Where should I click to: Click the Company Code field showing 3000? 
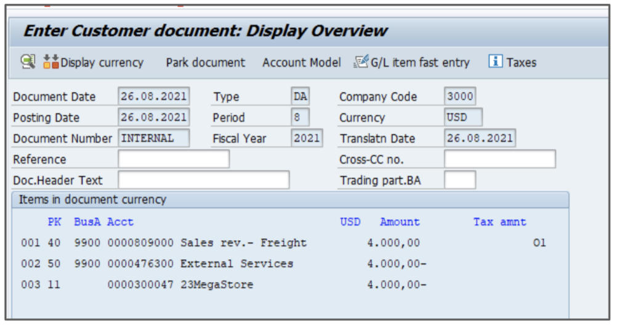459,97
